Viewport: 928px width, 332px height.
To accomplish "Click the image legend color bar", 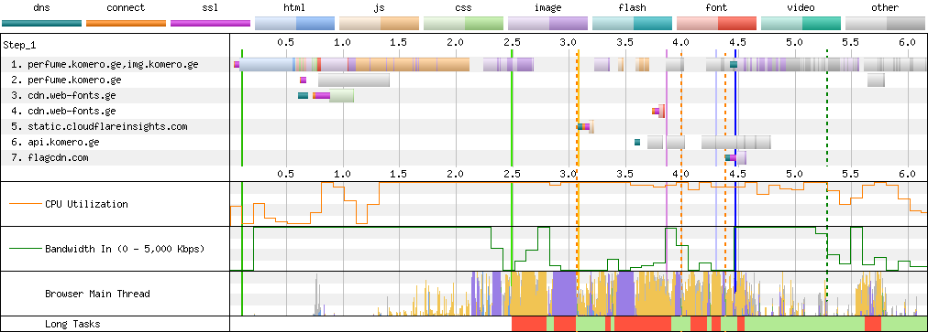I will [x=548, y=23].
